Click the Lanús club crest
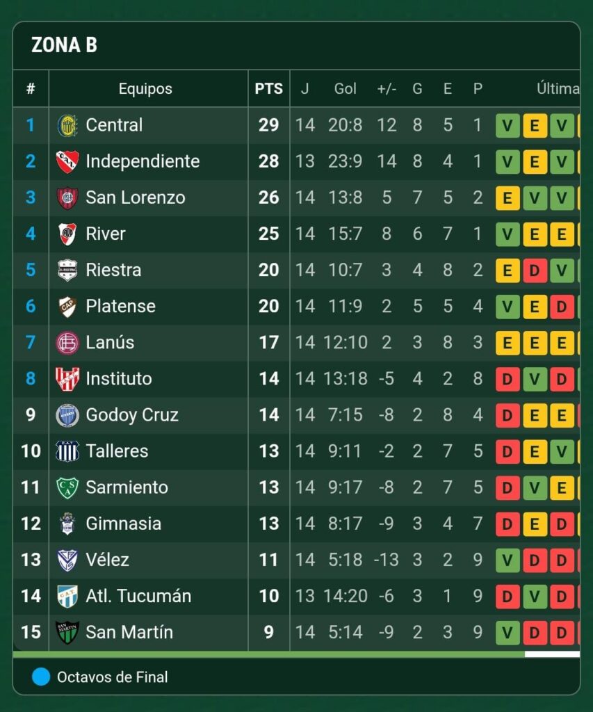The height and width of the screenshot is (712, 593). 67,343
